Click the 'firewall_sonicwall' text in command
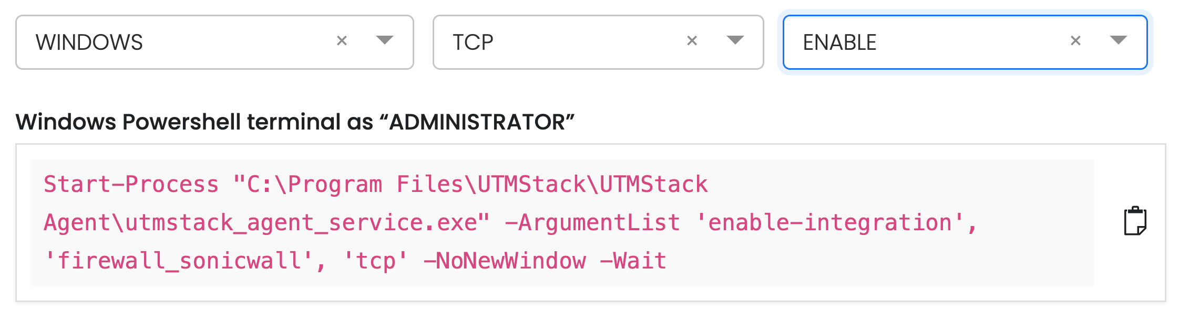 coord(179,261)
